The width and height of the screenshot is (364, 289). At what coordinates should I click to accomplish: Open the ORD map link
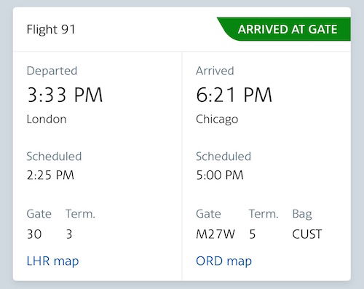point(223,261)
